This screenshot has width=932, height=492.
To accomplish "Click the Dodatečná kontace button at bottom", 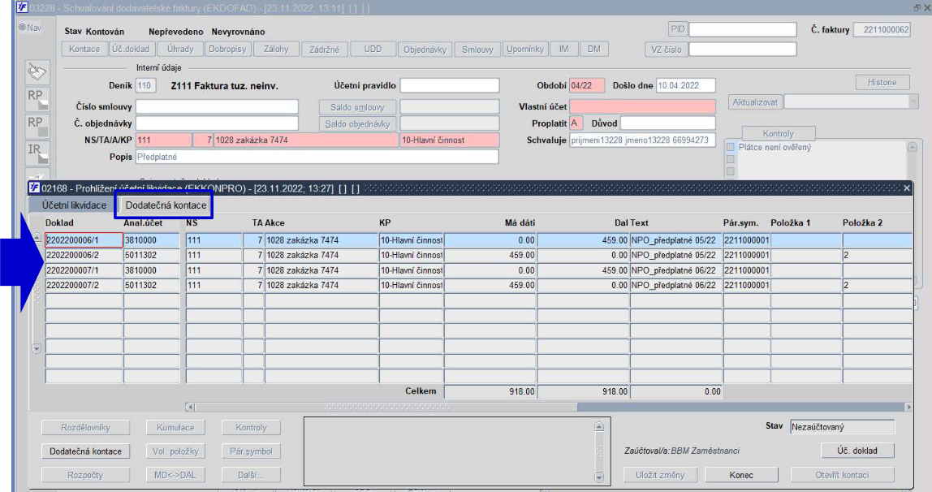I will (85, 451).
